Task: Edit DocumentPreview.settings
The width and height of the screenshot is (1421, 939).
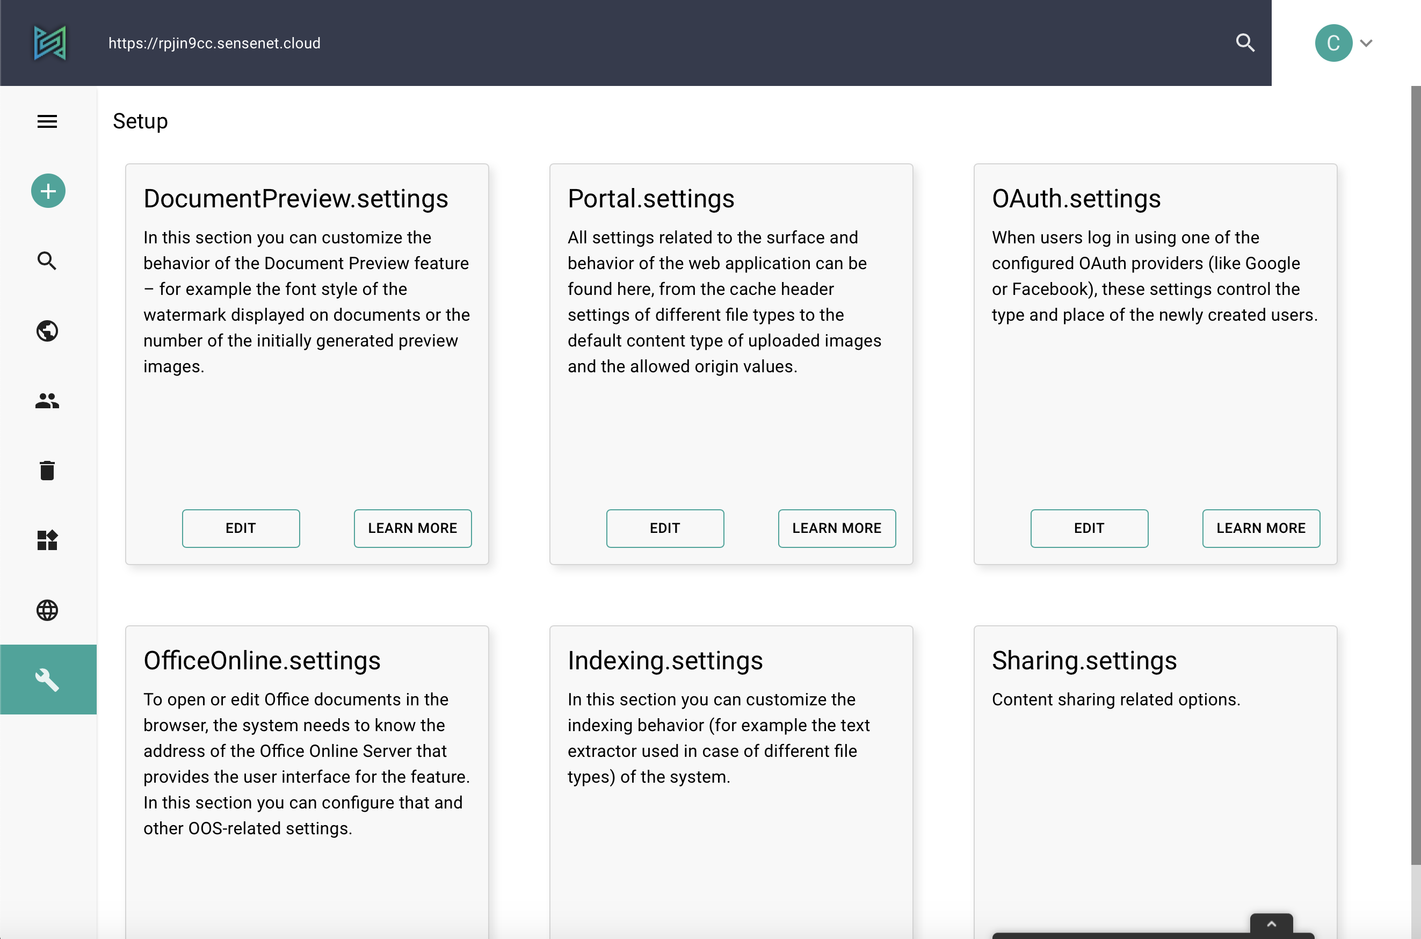Action: 241,528
